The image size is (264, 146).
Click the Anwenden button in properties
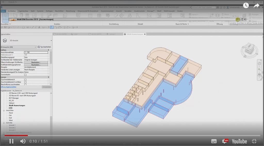pos(47,87)
